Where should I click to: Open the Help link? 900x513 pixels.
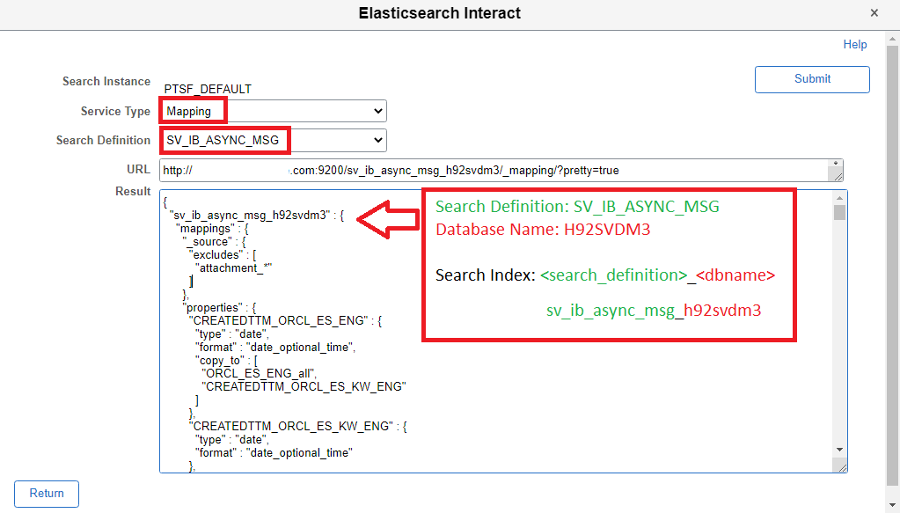point(854,45)
